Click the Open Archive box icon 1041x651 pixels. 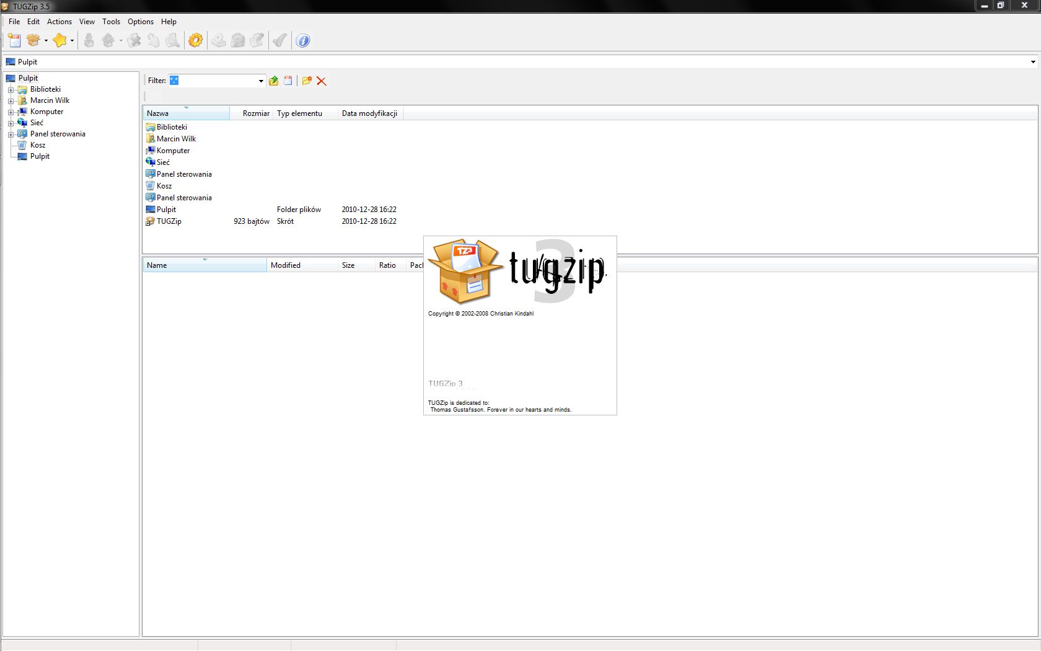click(33, 40)
